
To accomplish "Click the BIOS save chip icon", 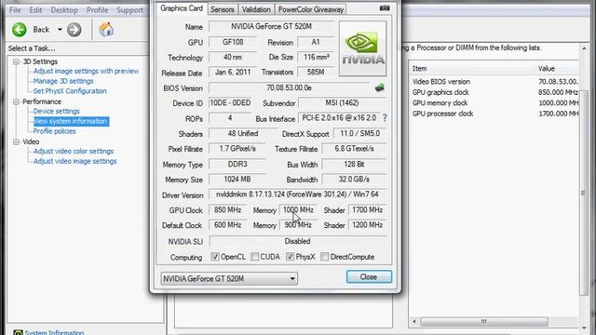I will coord(379,87).
